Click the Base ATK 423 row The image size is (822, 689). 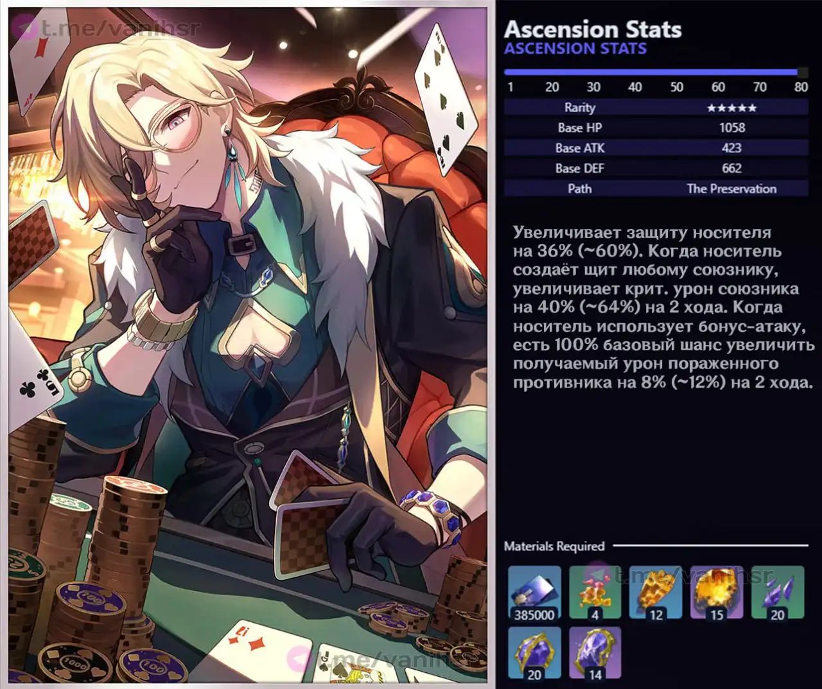(656, 148)
